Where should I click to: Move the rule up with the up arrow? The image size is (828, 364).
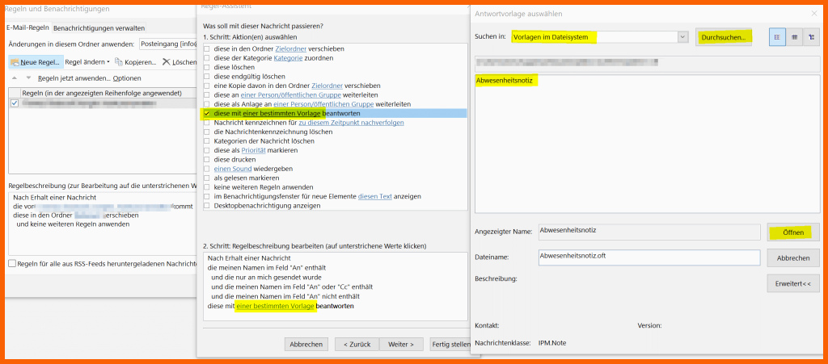[x=15, y=78]
